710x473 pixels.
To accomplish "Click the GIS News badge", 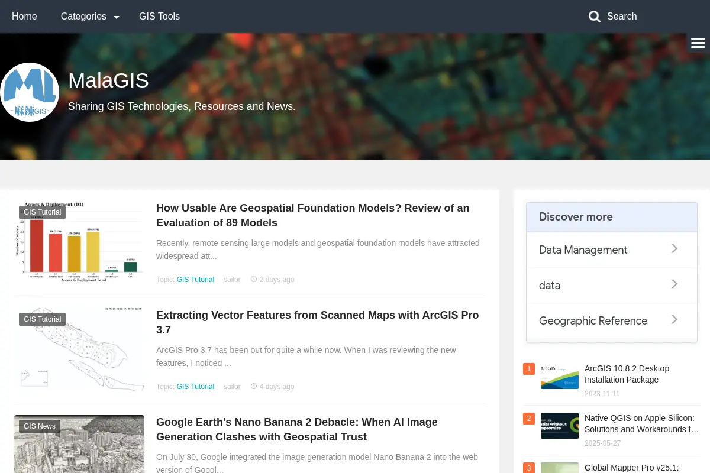I will 40,426.
